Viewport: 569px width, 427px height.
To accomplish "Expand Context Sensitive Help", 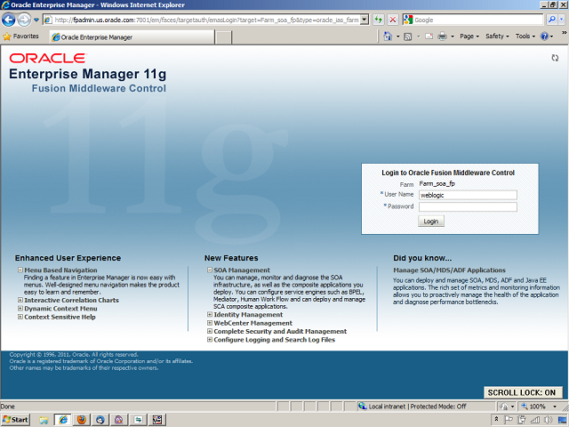I will pos(20,317).
